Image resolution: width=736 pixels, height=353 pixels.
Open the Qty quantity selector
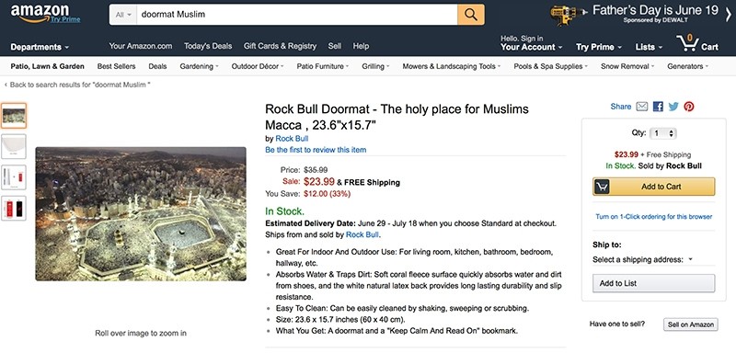(x=662, y=133)
